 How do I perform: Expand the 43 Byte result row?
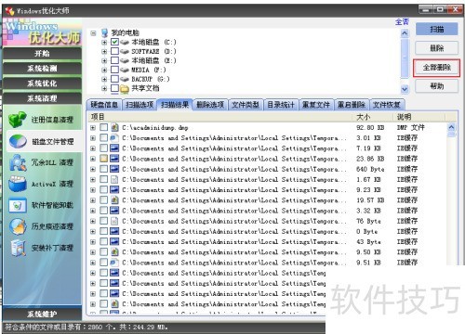tap(93, 242)
